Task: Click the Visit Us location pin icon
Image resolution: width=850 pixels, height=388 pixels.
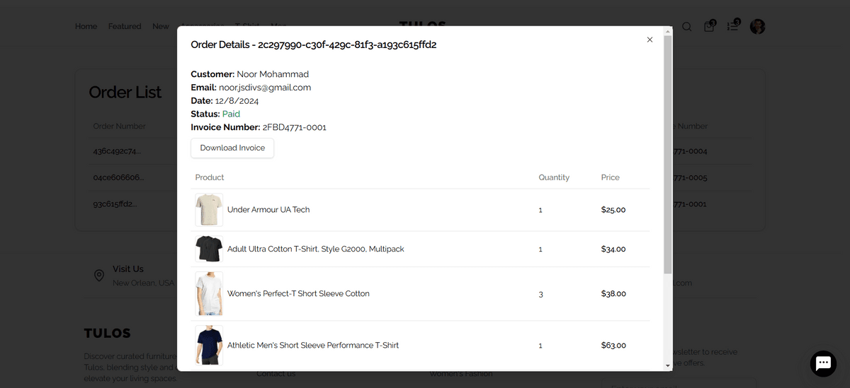Action: coord(99,275)
